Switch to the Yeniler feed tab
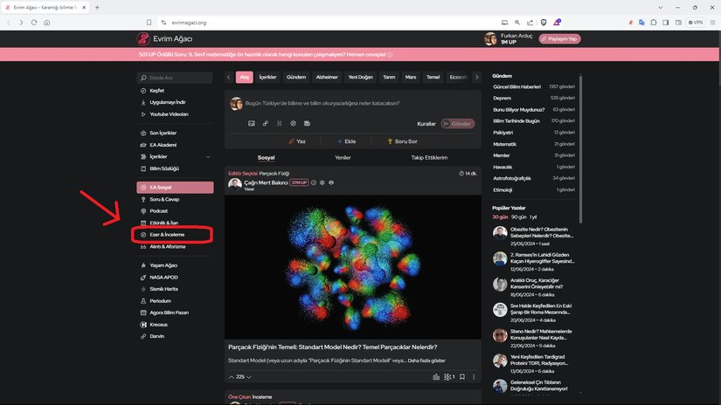The height and width of the screenshot is (405, 721). (343, 157)
